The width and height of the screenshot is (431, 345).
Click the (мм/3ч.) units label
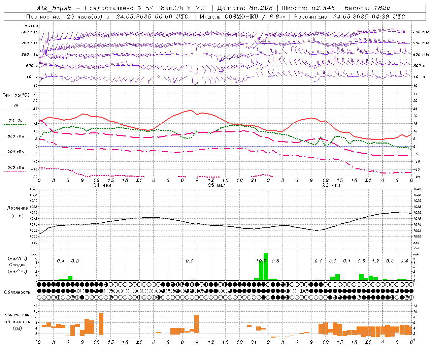[18, 259]
